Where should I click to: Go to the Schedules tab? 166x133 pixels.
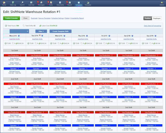coord(79,3)
